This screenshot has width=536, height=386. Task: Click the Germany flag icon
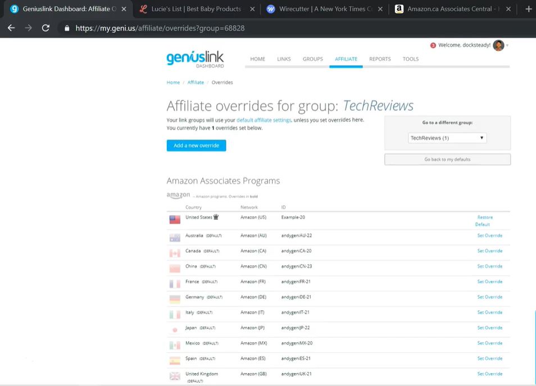click(x=175, y=299)
